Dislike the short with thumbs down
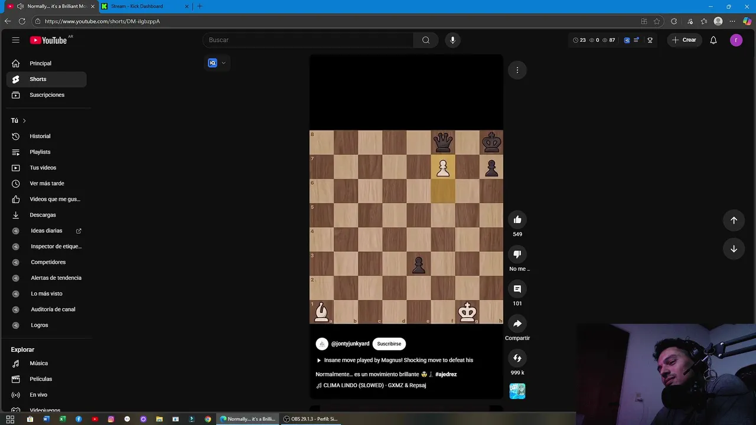 coord(517,254)
